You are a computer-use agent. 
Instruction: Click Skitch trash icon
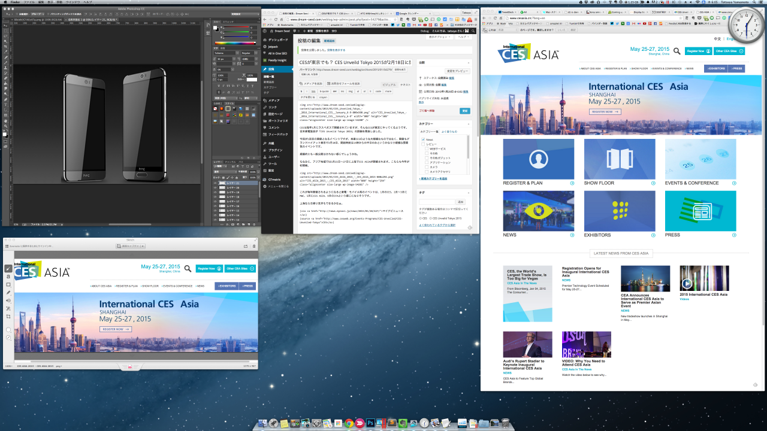point(254,246)
